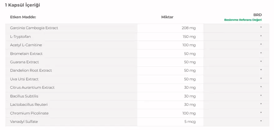
Task: Click the Citrus Aurantium Extract label
Action: (32, 87)
